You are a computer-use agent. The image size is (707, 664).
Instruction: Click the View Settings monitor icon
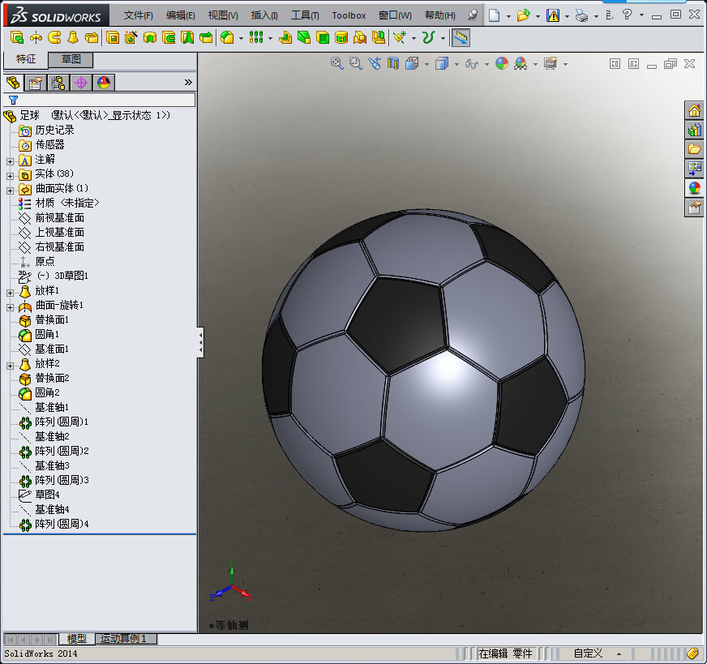tap(551, 63)
